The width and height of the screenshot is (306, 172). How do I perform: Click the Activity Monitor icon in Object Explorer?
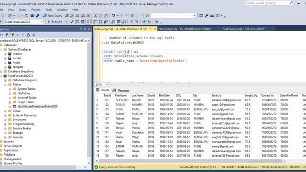[33, 35]
